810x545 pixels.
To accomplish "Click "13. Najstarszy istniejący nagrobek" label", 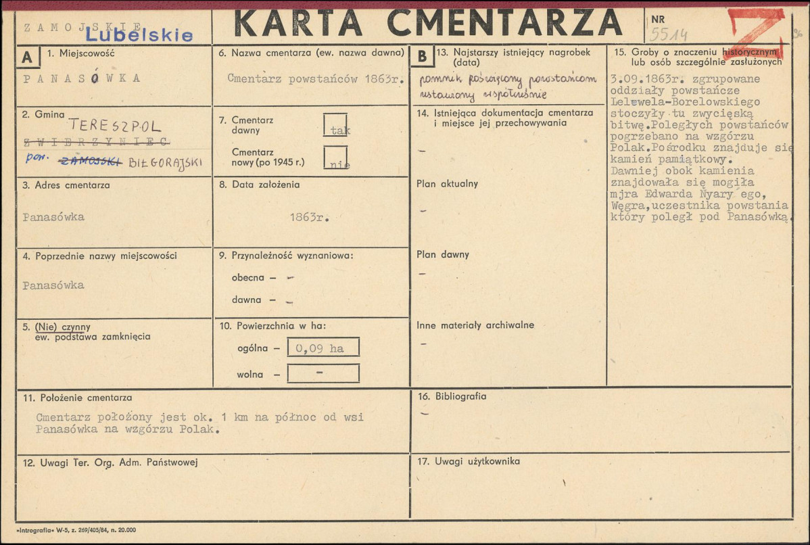I will pyautogui.click(x=513, y=52).
